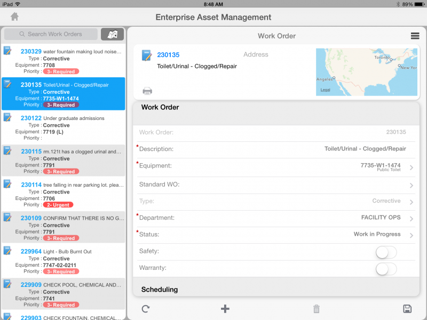This screenshot has width=427, height=320.
Task: Open the 230135 link in detail header
Action: (168, 55)
